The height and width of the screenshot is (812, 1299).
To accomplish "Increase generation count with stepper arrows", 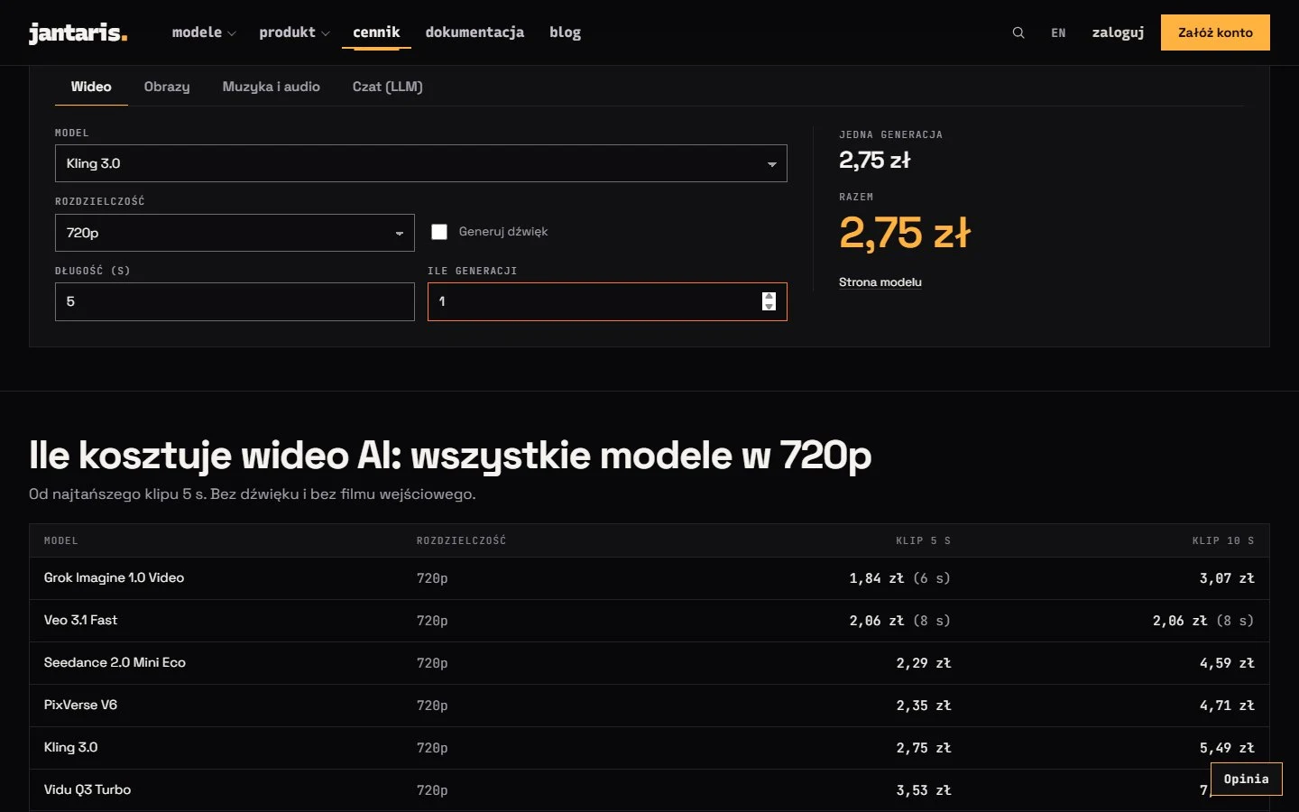I will pyautogui.click(x=769, y=296).
